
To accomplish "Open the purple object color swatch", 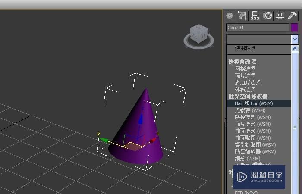I will (294, 28).
